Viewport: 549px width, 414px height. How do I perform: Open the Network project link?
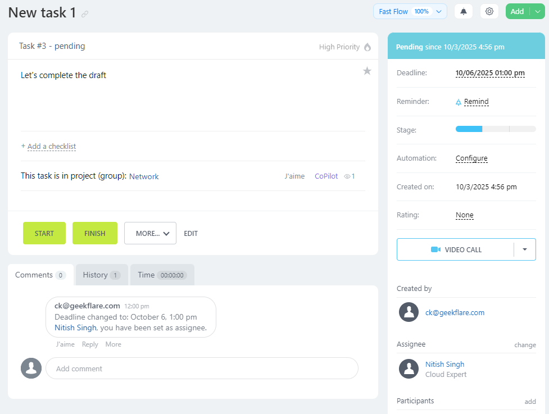[x=144, y=176]
